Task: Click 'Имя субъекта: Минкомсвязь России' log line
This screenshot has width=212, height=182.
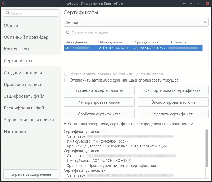Action: pos(98,141)
